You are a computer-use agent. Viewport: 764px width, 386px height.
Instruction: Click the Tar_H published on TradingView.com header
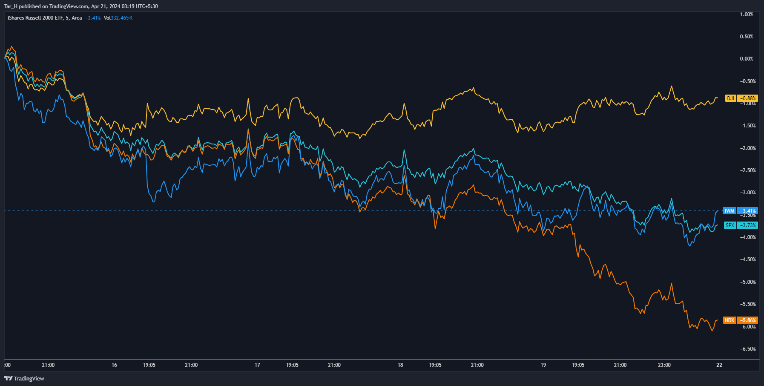81,6
